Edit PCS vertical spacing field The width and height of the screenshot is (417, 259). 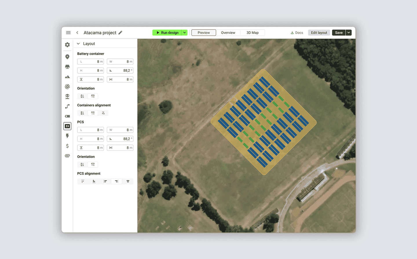pos(90,148)
